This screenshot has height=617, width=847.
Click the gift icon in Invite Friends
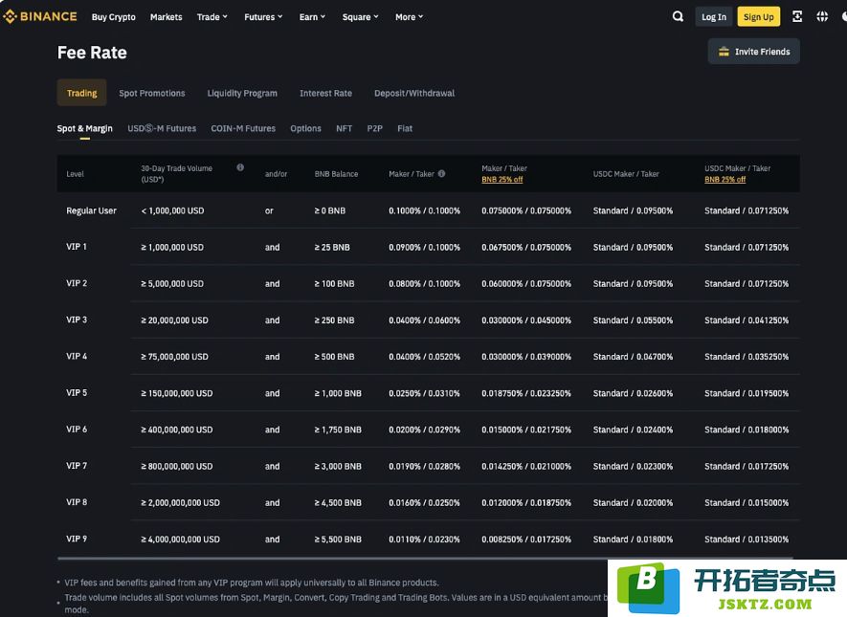724,52
